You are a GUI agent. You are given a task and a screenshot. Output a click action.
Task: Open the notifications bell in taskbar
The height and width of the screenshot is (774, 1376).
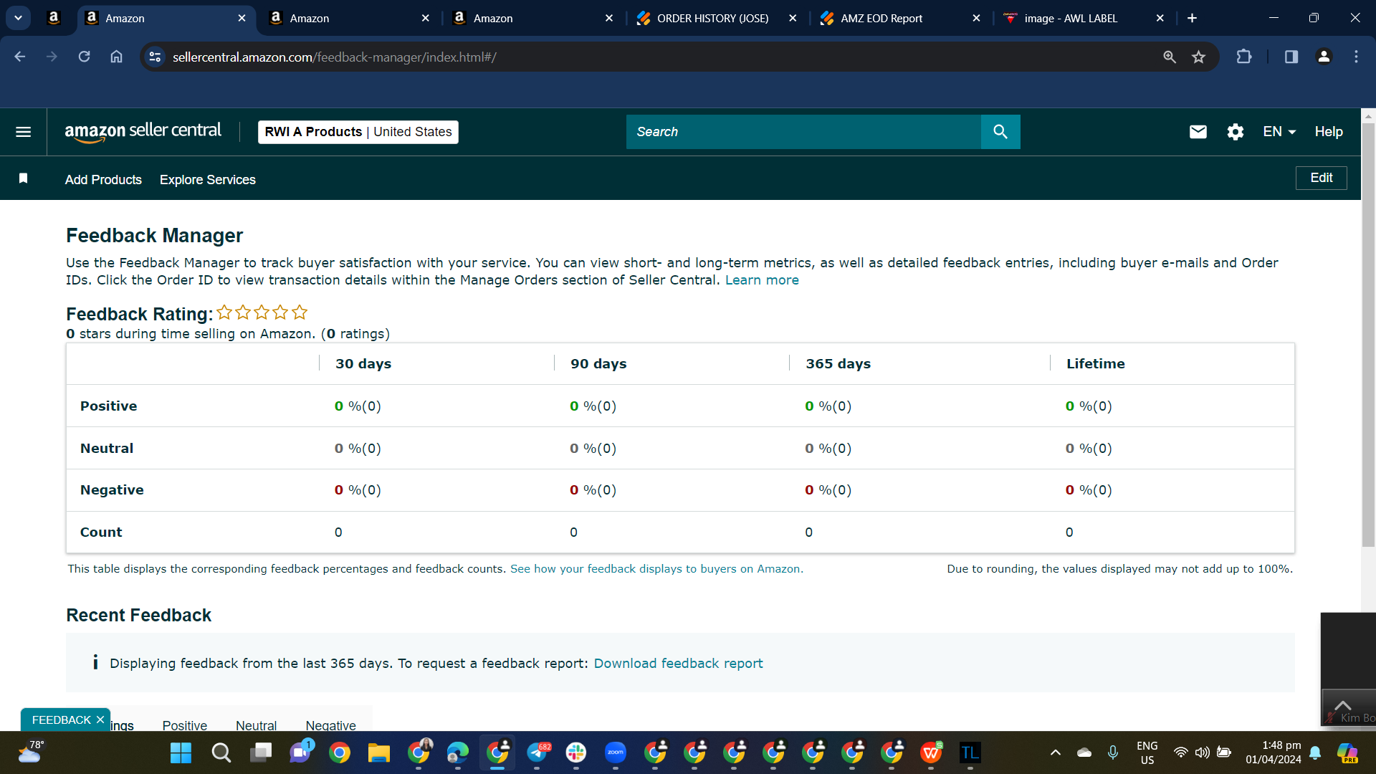[x=1316, y=752]
